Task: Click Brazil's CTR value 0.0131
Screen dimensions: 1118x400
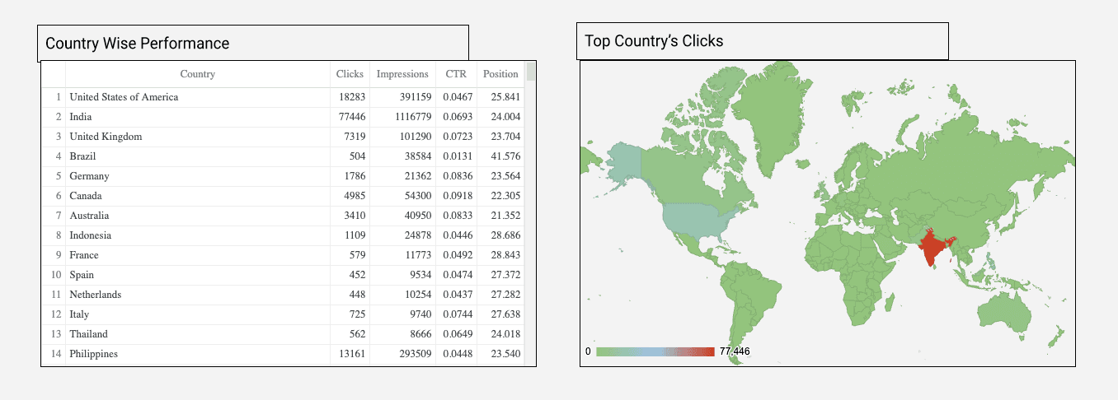Action: (458, 156)
